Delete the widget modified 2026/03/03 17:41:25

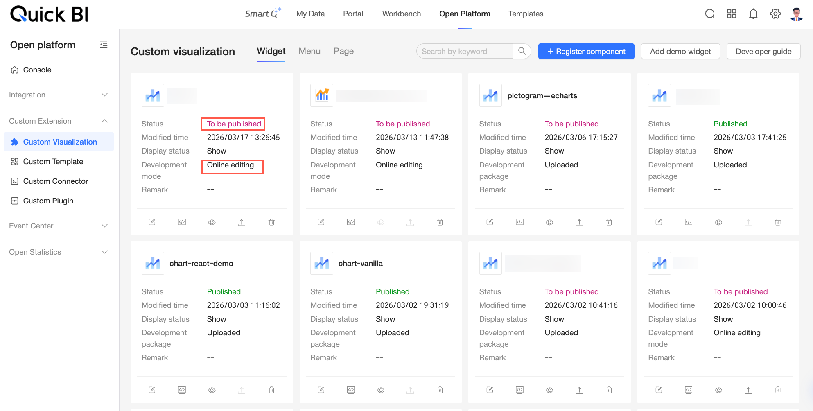click(x=778, y=222)
